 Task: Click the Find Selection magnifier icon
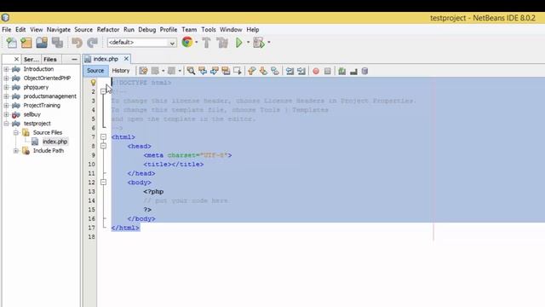[x=191, y=71]
